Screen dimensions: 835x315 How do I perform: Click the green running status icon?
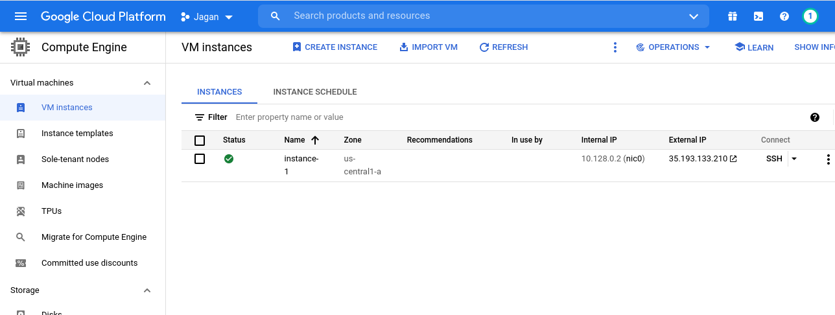(x=229, y=159)
